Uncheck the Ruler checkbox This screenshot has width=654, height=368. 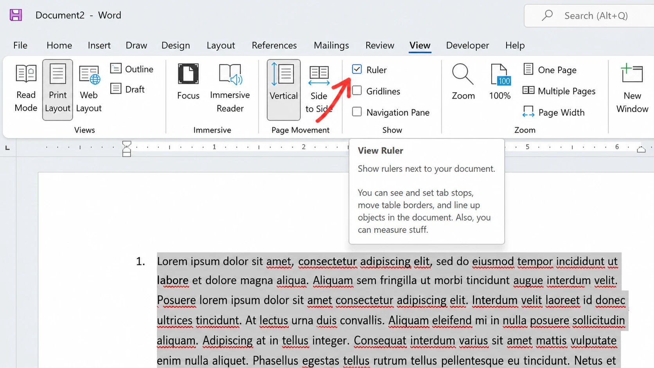click(x=357, y=69)
